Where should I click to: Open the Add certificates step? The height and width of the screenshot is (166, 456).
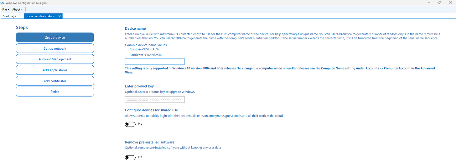tap(55, 81)
